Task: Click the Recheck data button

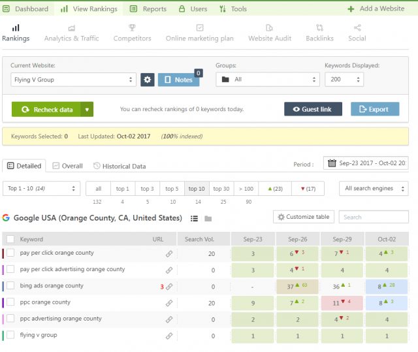Action: [x=46, y=109]
